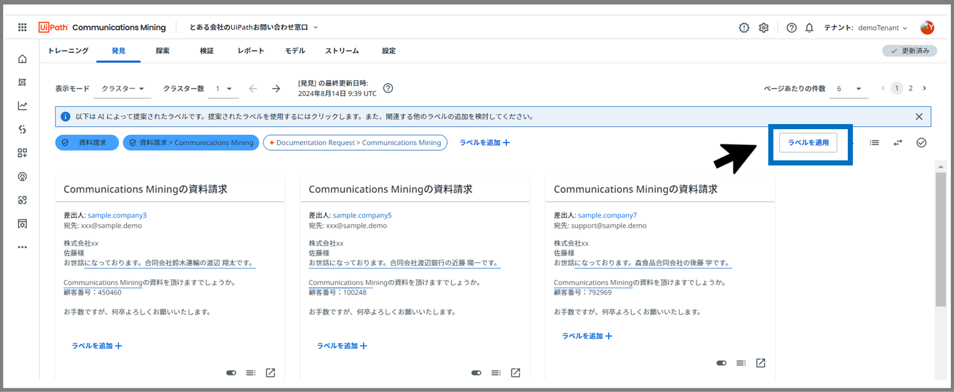Open sample.company3 message in new window
Screen dimensions: 954x392
click(270, 373)
